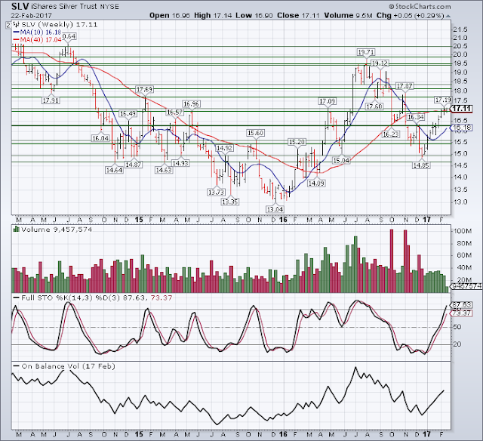Click the 17.60 price label
This screenshot has height=441, width=483.
pyautogui.click(x=374, y=106)
